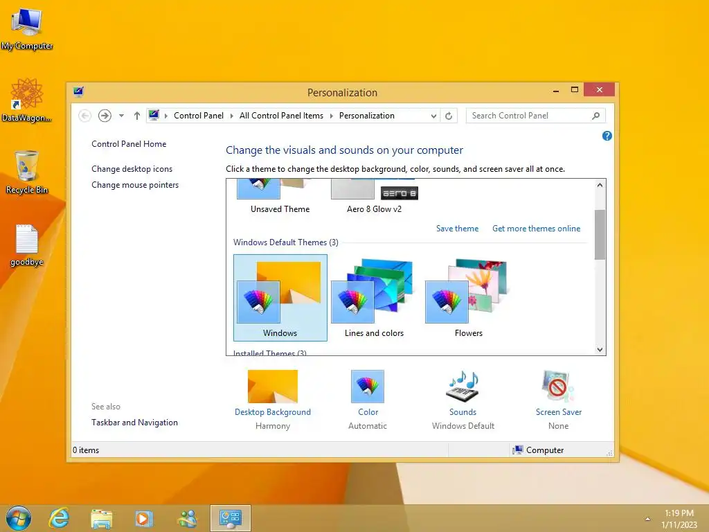The image size is (709, 532).
Task: Click Save theme link
Action: 457,229
